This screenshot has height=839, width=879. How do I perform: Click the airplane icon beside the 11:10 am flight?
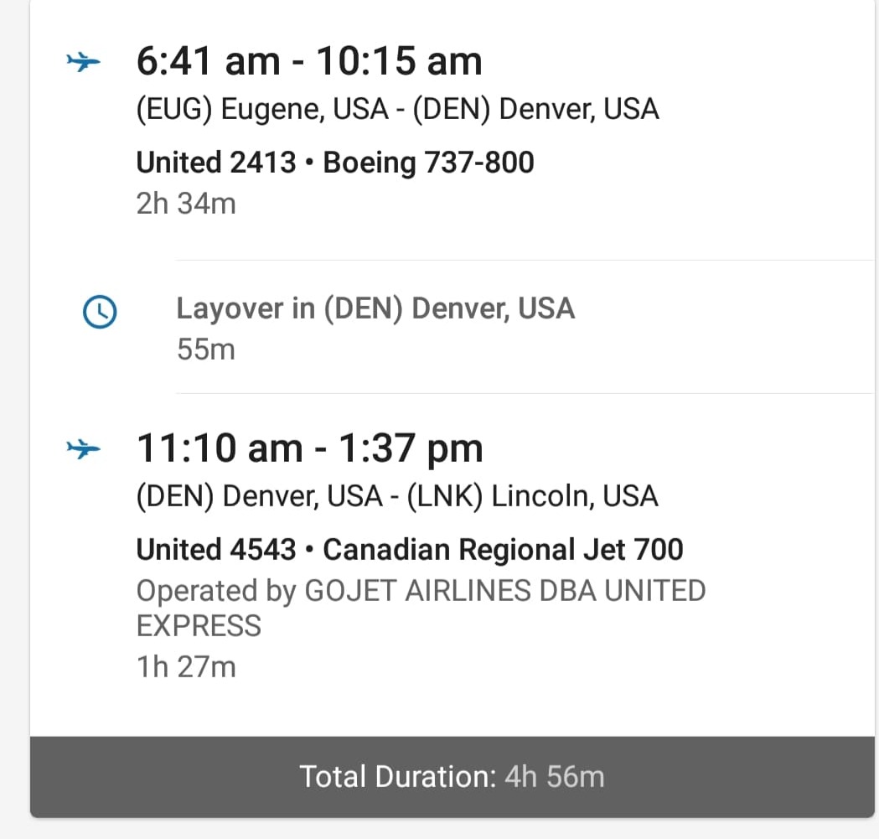tap(83, 449)
